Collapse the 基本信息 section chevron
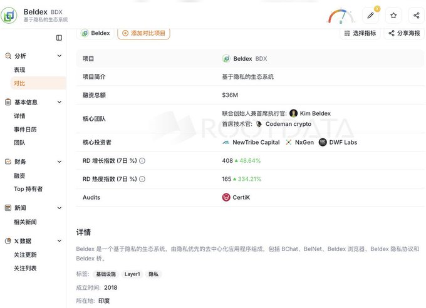426x308 pixels. [x=60, y=102]
